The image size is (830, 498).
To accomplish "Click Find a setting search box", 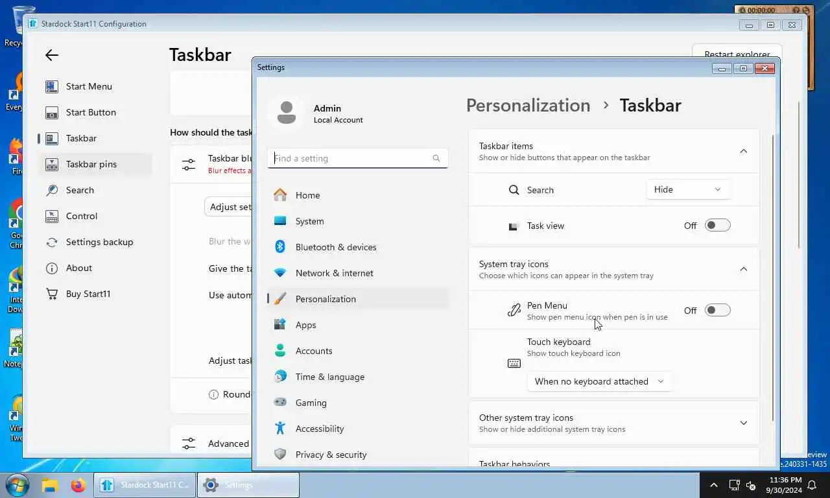I will [357, 158].
